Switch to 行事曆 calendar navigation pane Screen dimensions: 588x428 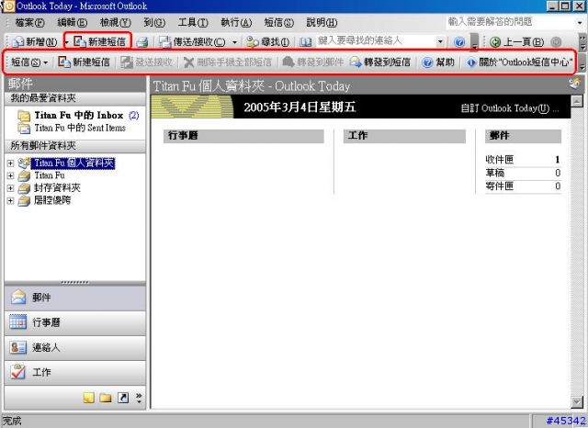75,322
